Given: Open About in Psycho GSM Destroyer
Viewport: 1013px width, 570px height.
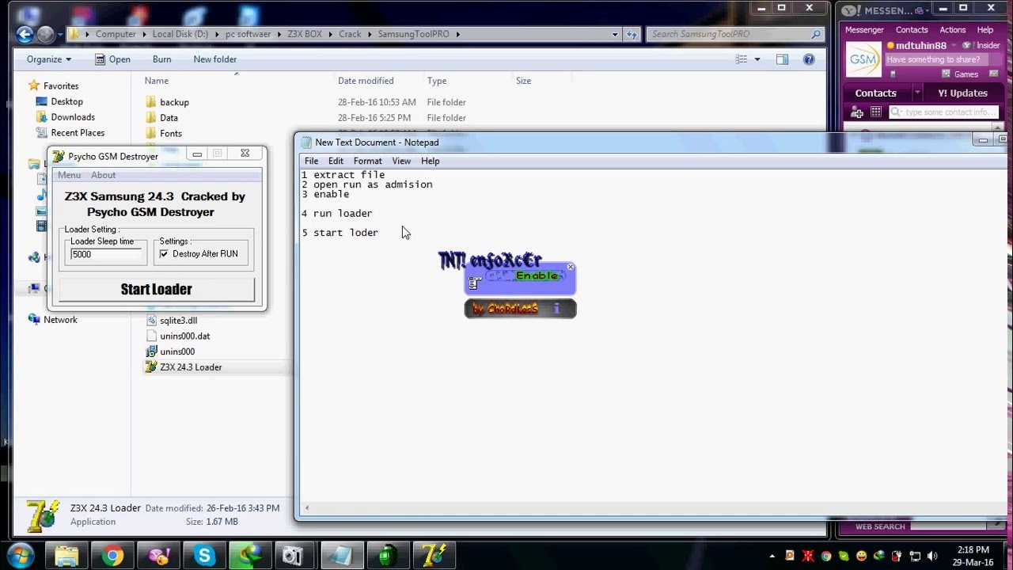Looking at the screenshot, I should click(x=103, y=175).
